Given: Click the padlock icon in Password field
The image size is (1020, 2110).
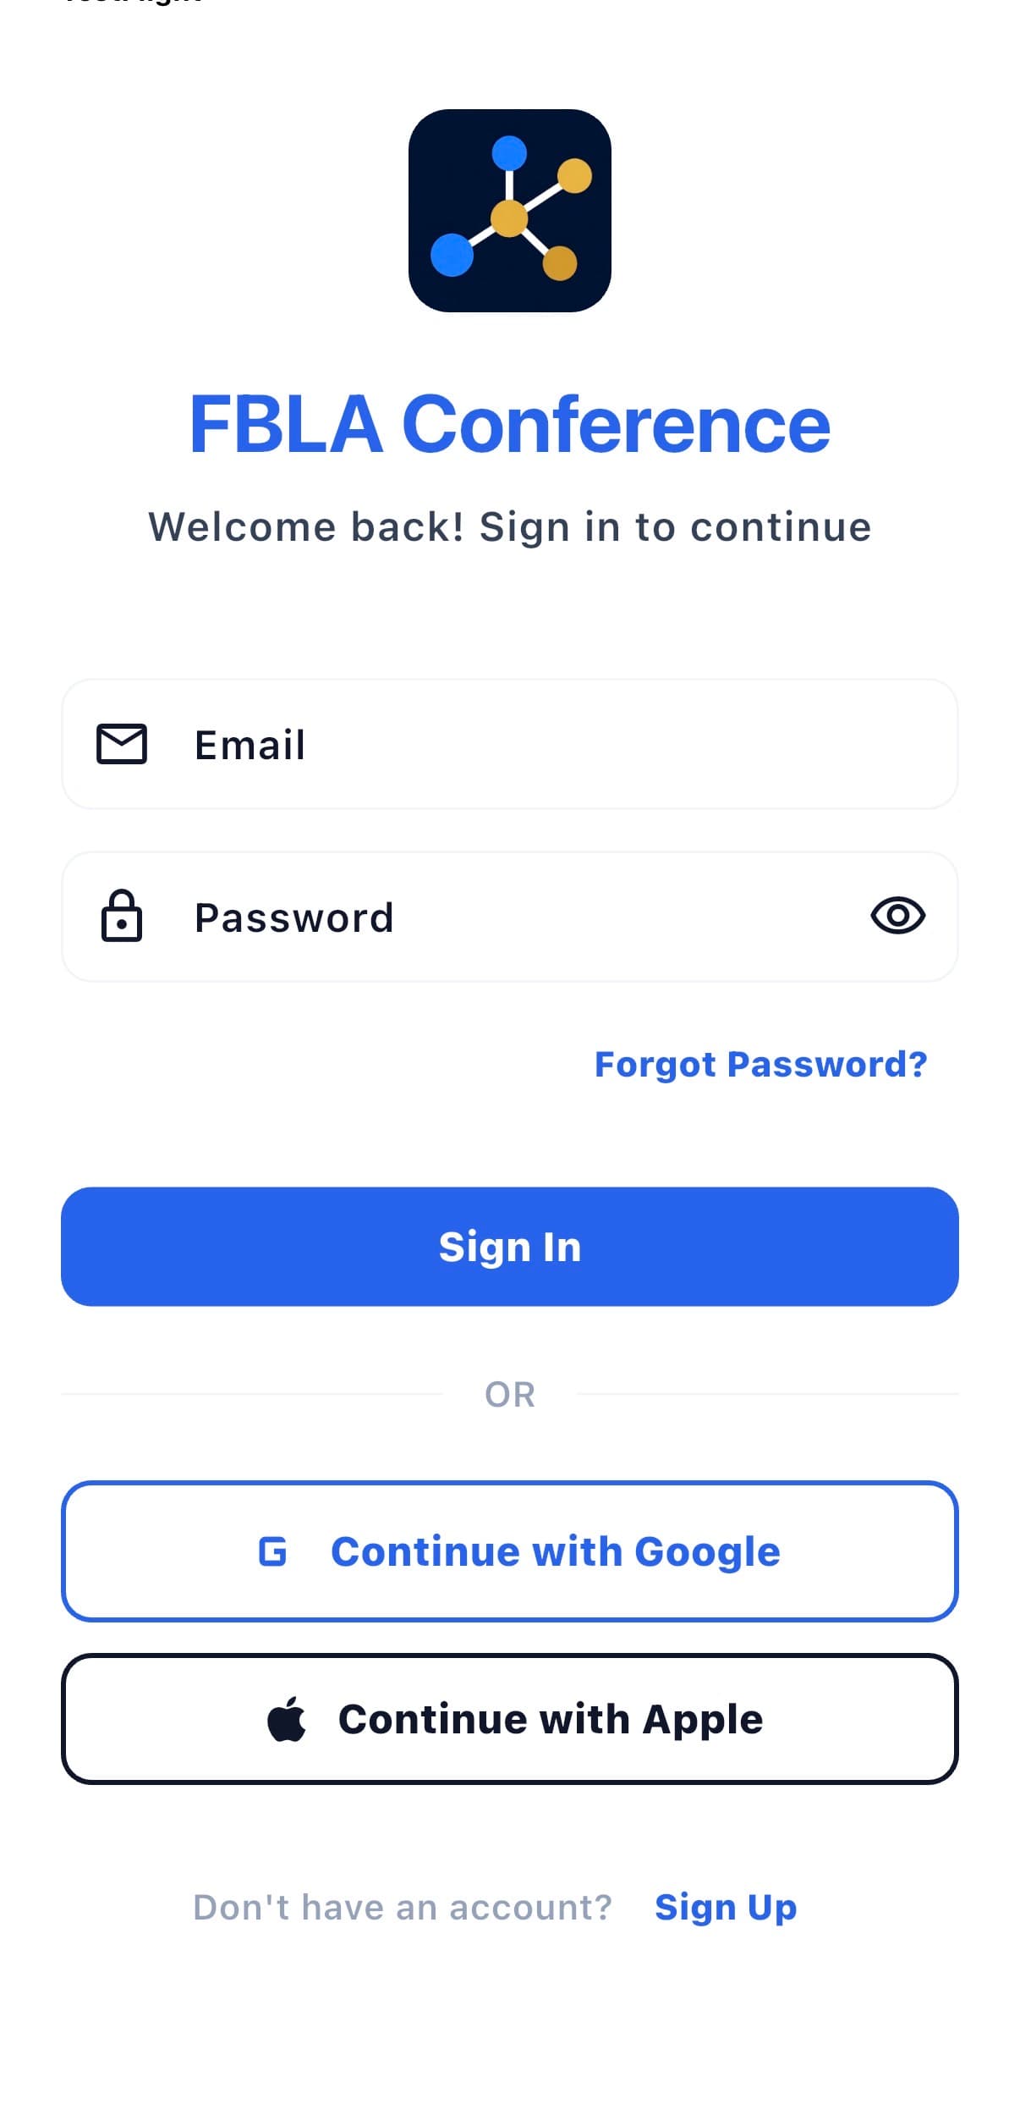Looking at the screenshot, I should click(122, 916).
